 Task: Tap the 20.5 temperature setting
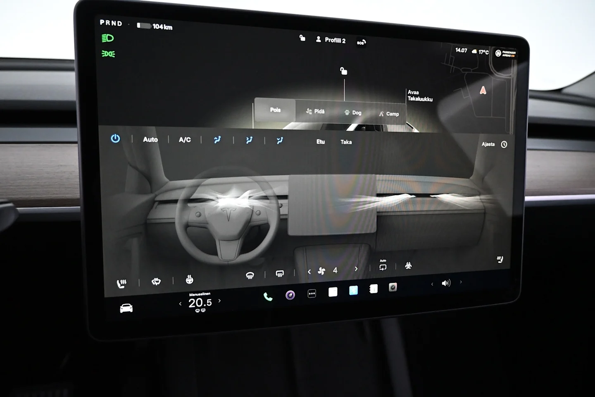tap(200, 303)
